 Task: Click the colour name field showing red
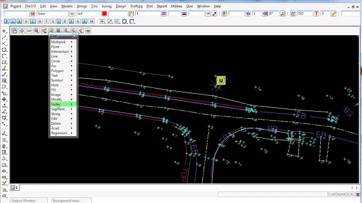pos(88,14)
